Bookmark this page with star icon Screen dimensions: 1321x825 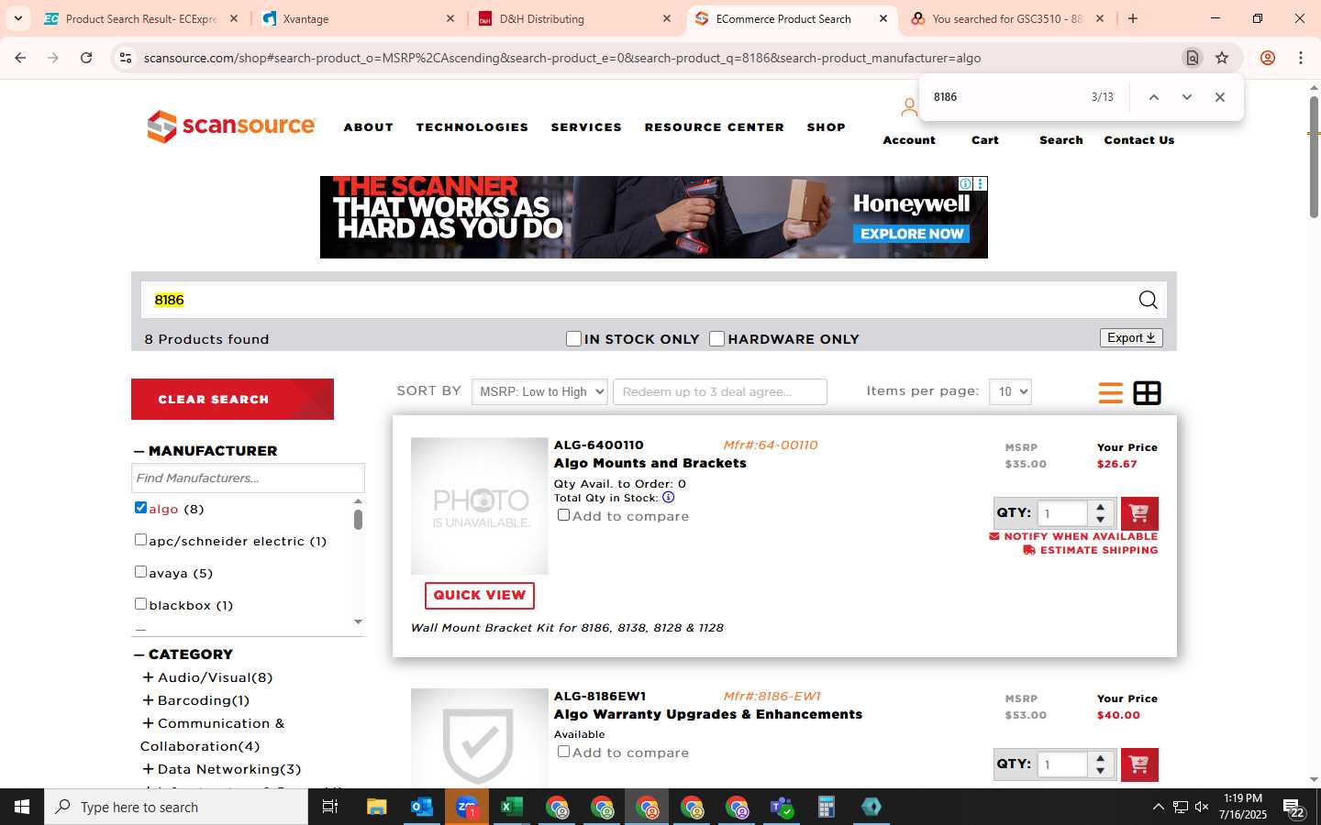[x=1222, y=58]
